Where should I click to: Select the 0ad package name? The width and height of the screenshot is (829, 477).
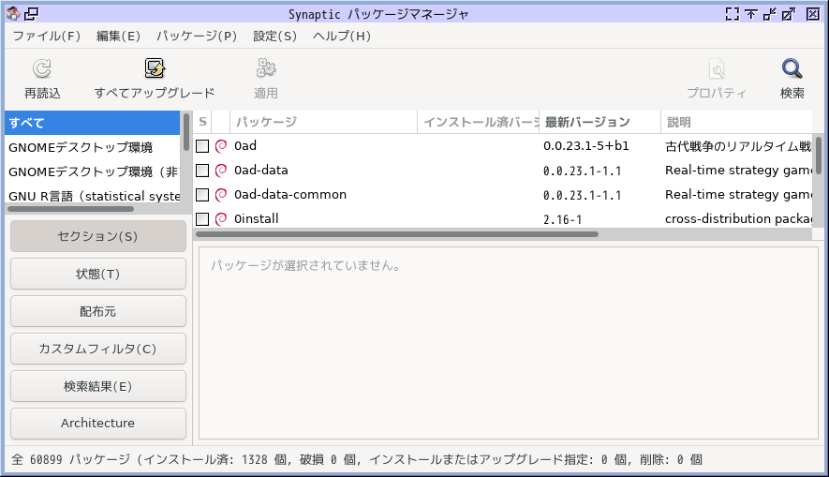(x=245, y=146)
